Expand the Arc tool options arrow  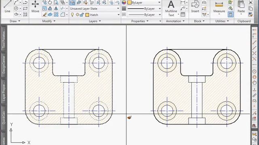tap(20, 2)
